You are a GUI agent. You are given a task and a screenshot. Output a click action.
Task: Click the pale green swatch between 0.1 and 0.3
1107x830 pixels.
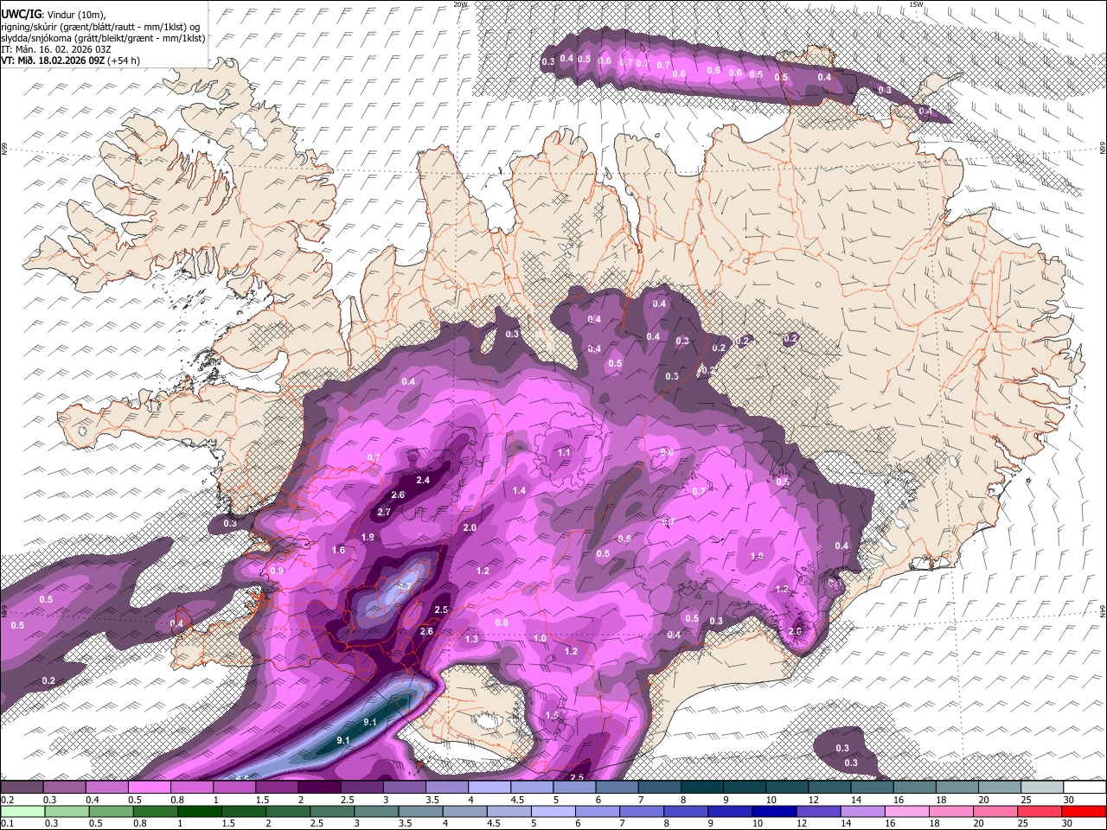[x=23, y=811]
